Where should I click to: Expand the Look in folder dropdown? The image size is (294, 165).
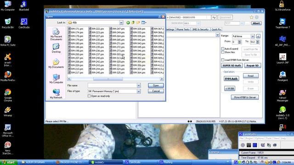click(121, 22)
